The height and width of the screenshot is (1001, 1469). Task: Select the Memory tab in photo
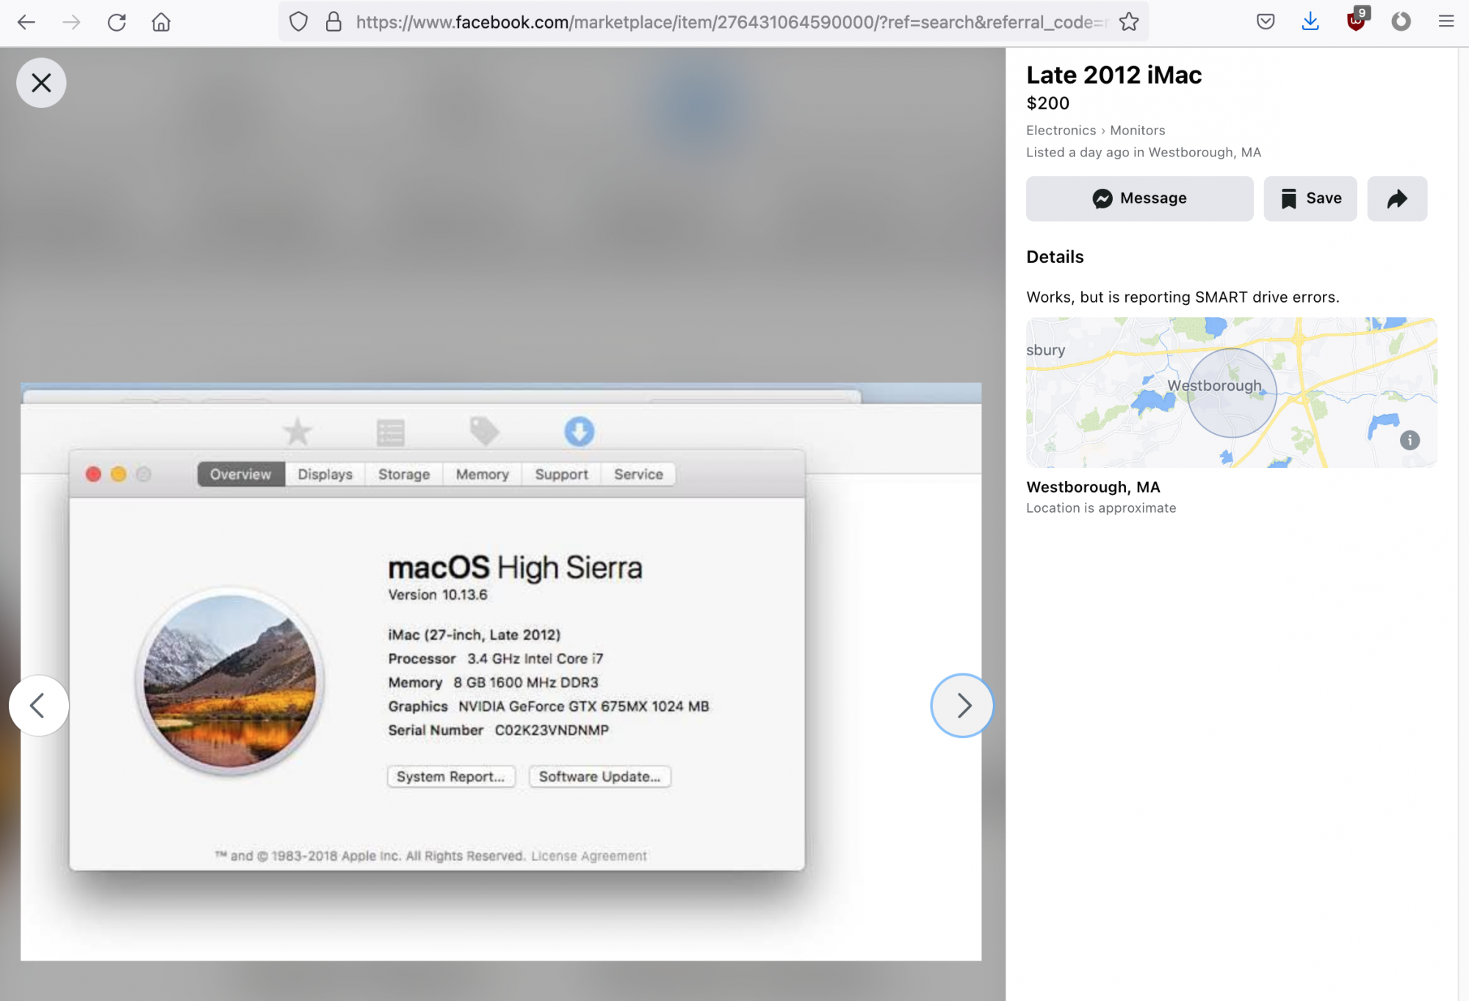(482, 474)
